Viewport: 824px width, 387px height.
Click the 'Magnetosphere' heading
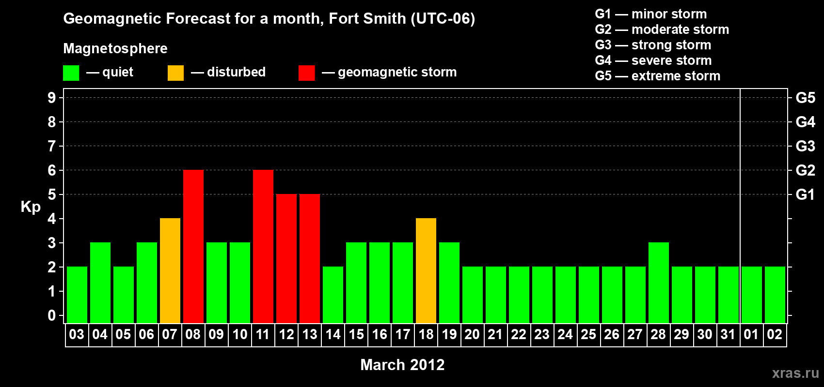point(115,49)
